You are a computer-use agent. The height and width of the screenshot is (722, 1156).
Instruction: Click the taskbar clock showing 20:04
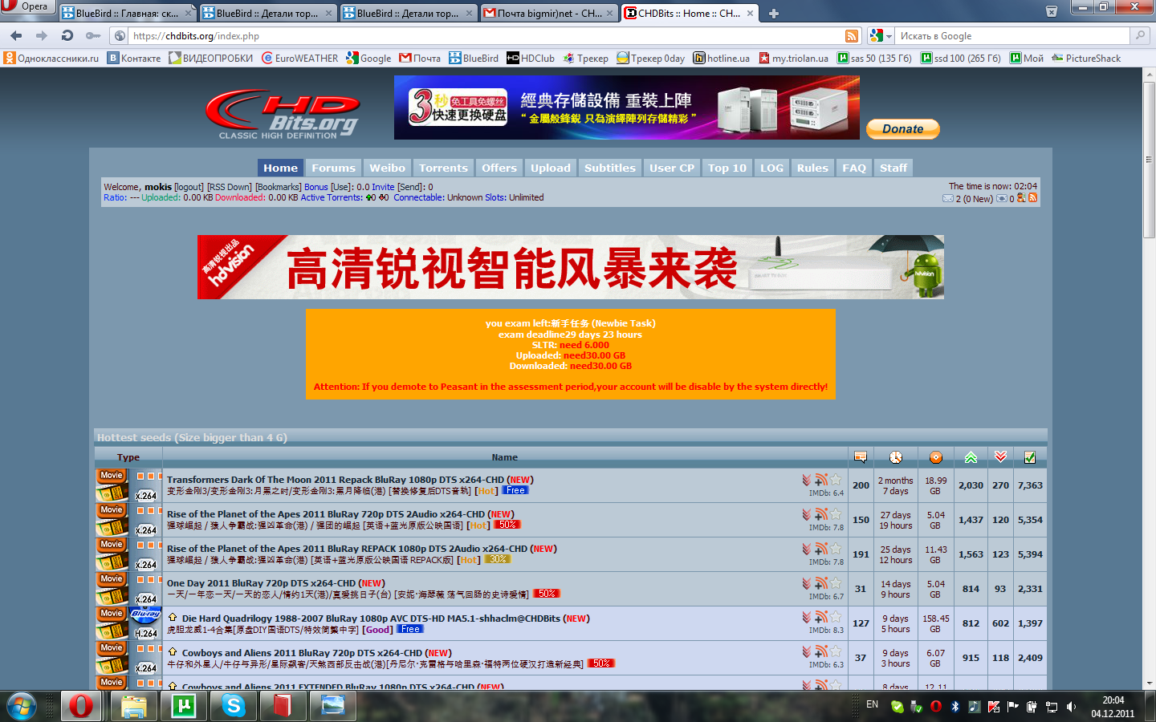tap(1113, 707)
